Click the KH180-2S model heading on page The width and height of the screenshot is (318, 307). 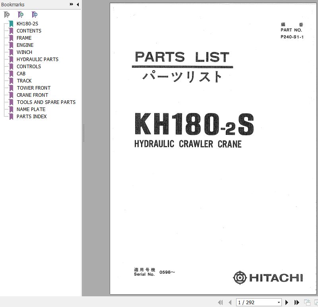coord(194,124)
